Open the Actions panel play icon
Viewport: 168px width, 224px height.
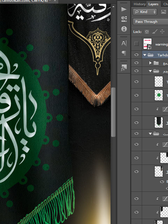coord(124,9)
